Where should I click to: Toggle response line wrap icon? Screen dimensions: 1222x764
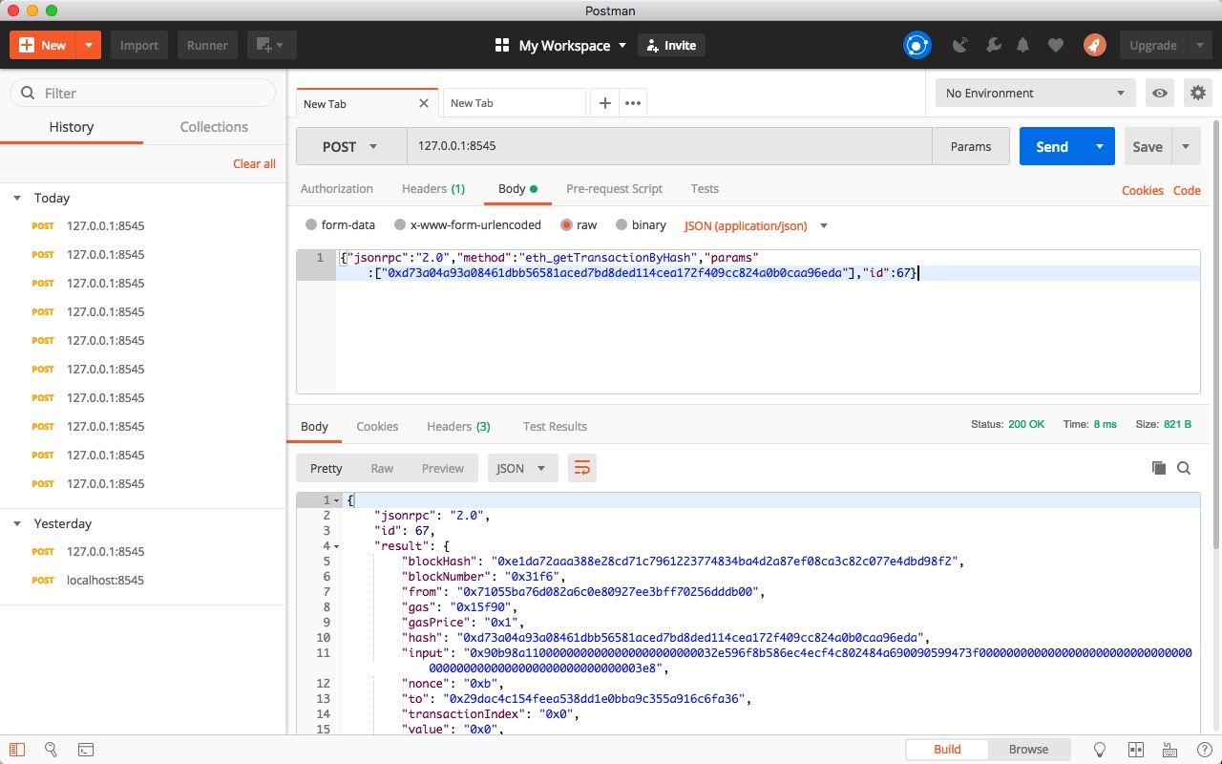click(581, 468)
